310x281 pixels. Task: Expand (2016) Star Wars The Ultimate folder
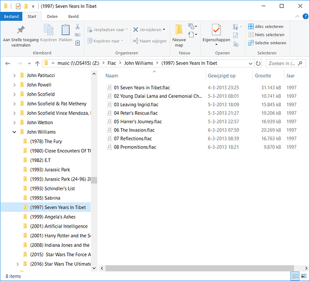17,264
